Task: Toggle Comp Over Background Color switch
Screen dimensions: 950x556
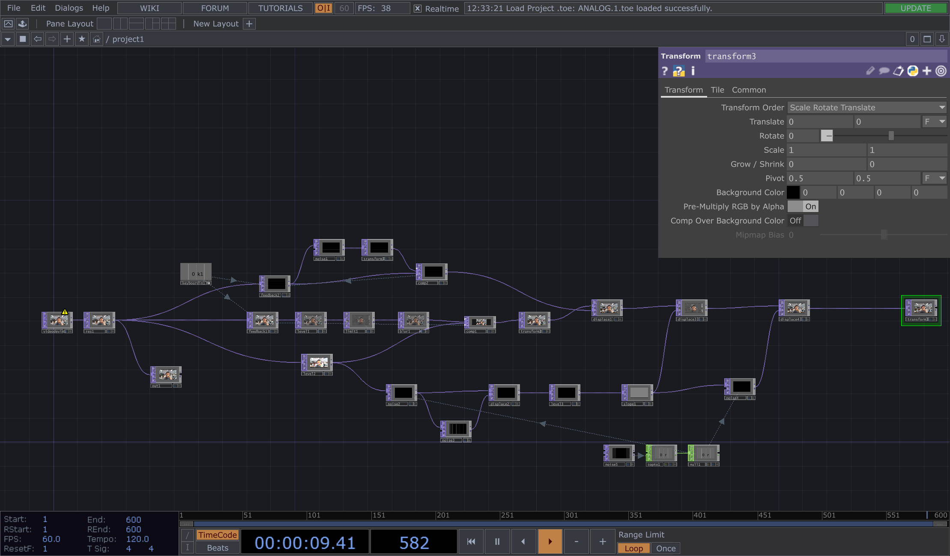Action: click(803, 221)
